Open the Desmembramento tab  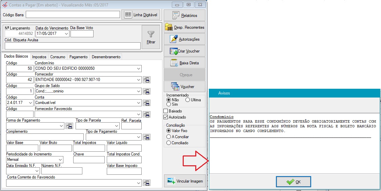point(106,57)
